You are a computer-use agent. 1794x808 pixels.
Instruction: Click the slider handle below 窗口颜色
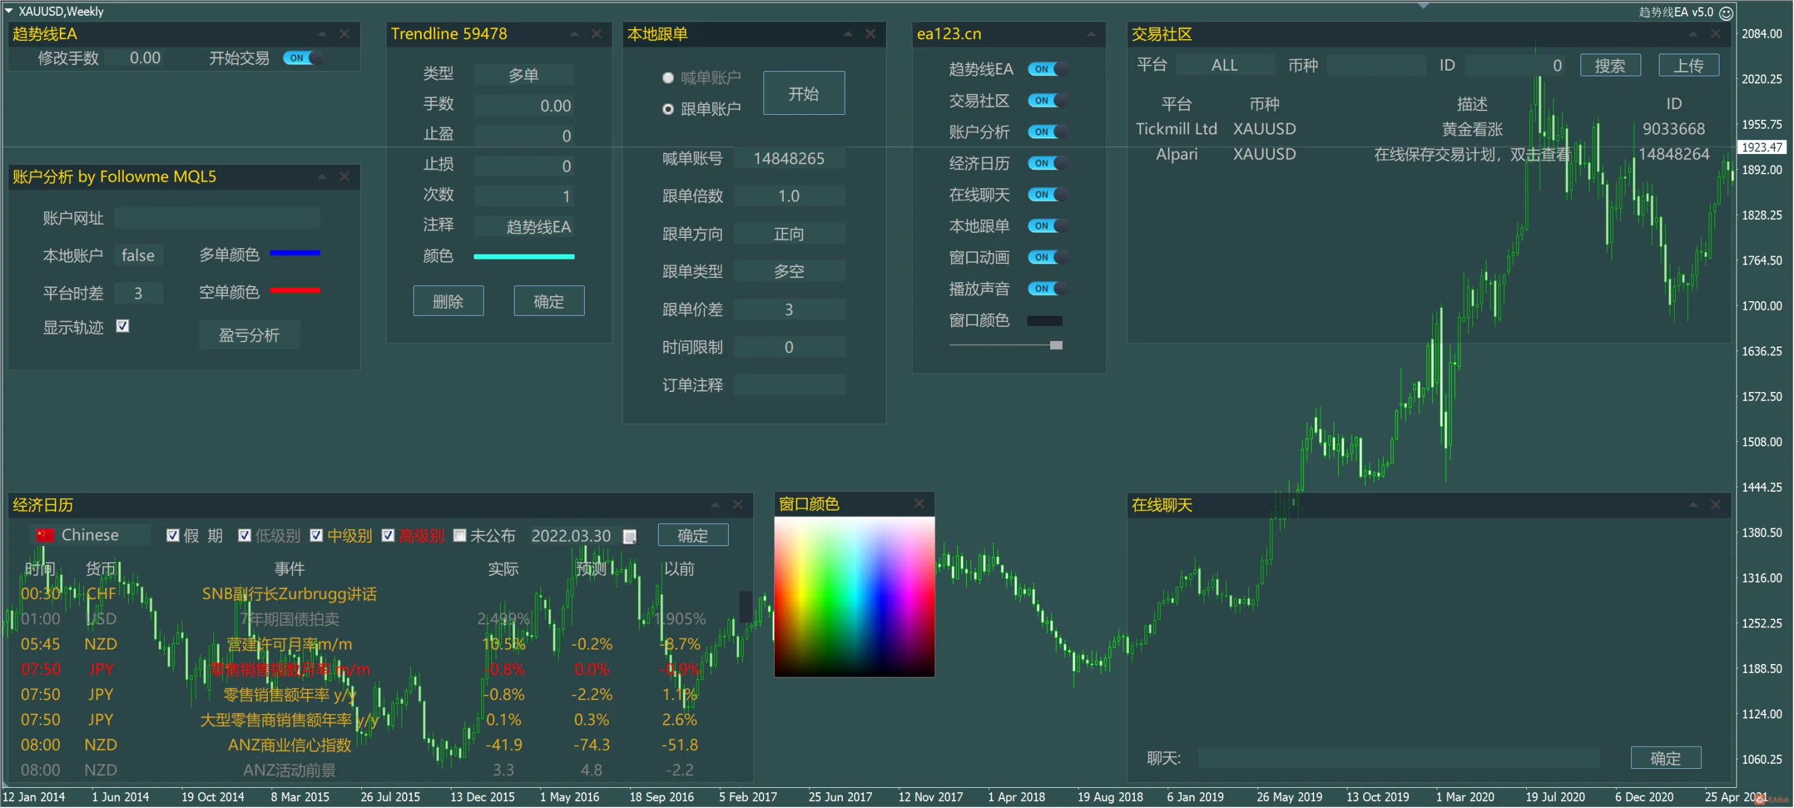coord(1056,345)
